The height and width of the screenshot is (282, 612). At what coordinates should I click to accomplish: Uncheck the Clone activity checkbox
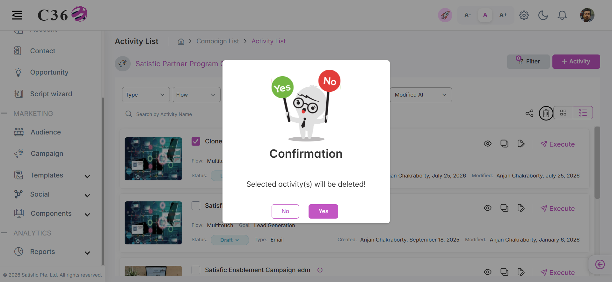click(x=196, y=141)
